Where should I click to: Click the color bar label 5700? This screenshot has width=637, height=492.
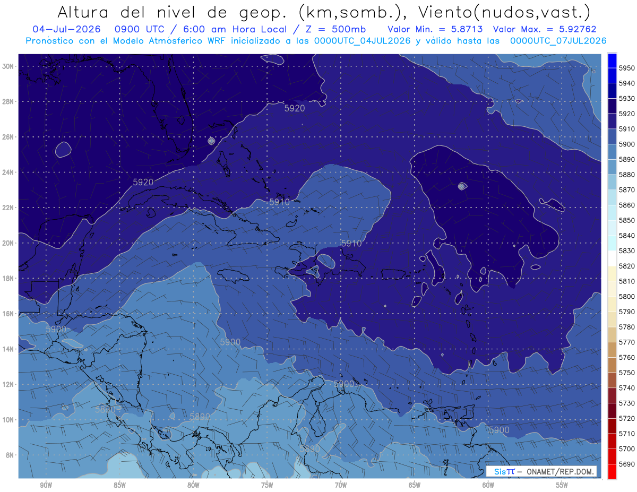pyautogui.click(x=627, y=449)
